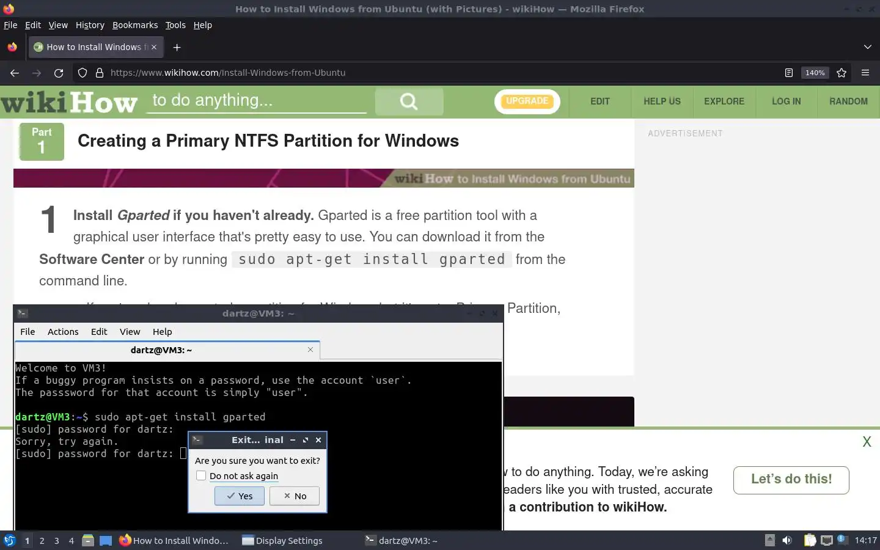Confirm exit with Yes button

[240, 496]
